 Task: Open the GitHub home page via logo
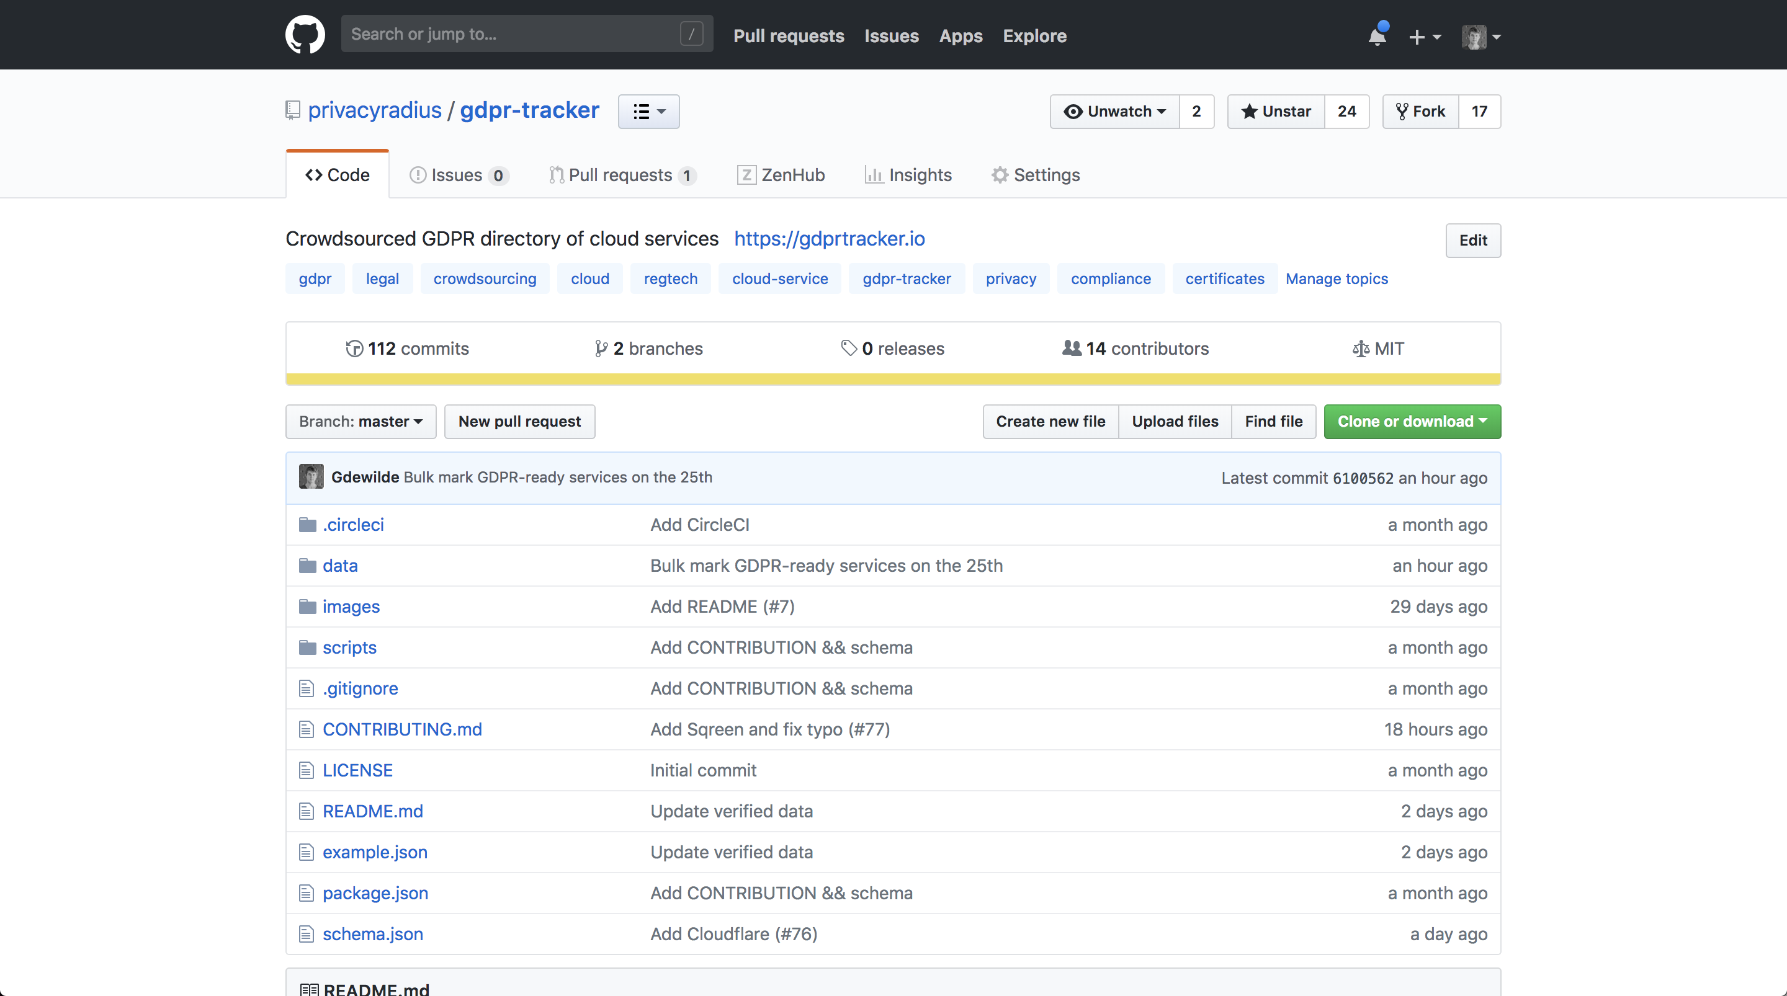click(x=305, y=34)
